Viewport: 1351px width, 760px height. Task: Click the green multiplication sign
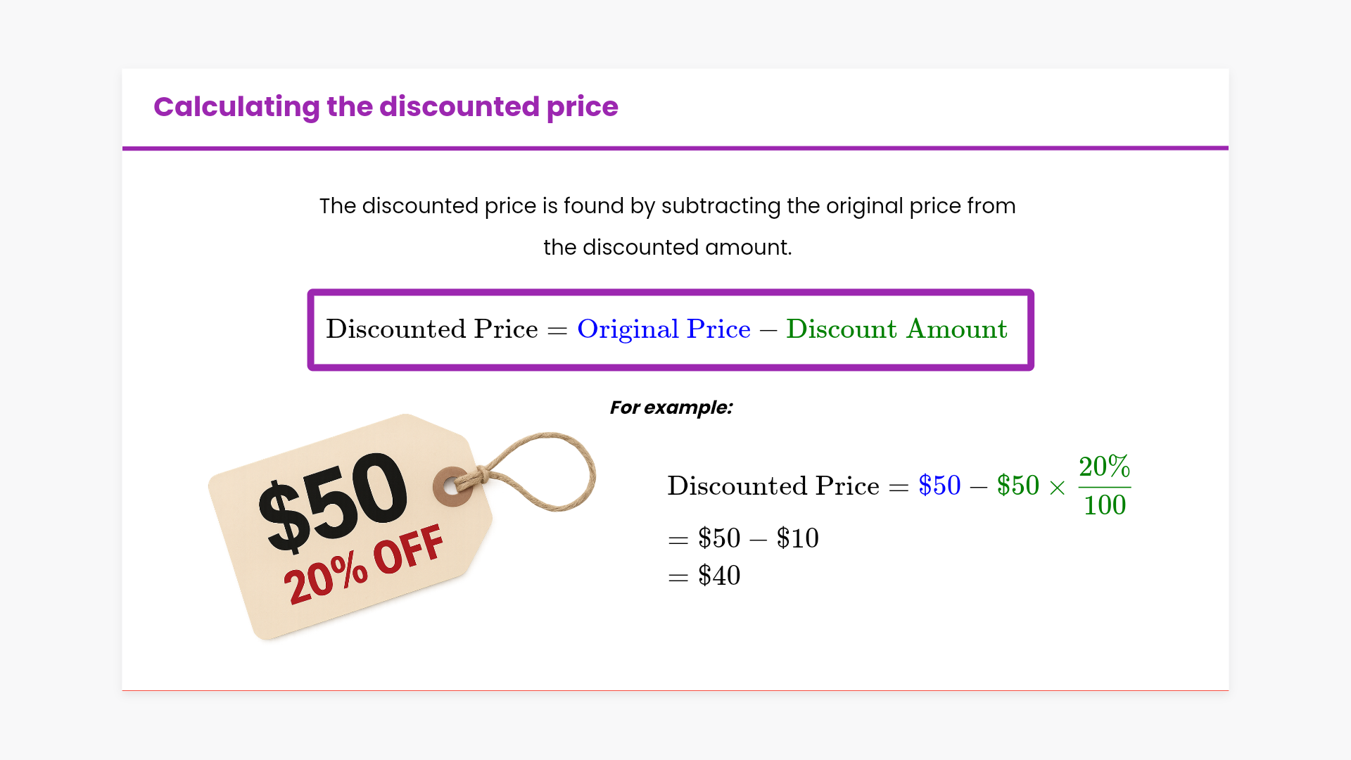point(1057,488)
